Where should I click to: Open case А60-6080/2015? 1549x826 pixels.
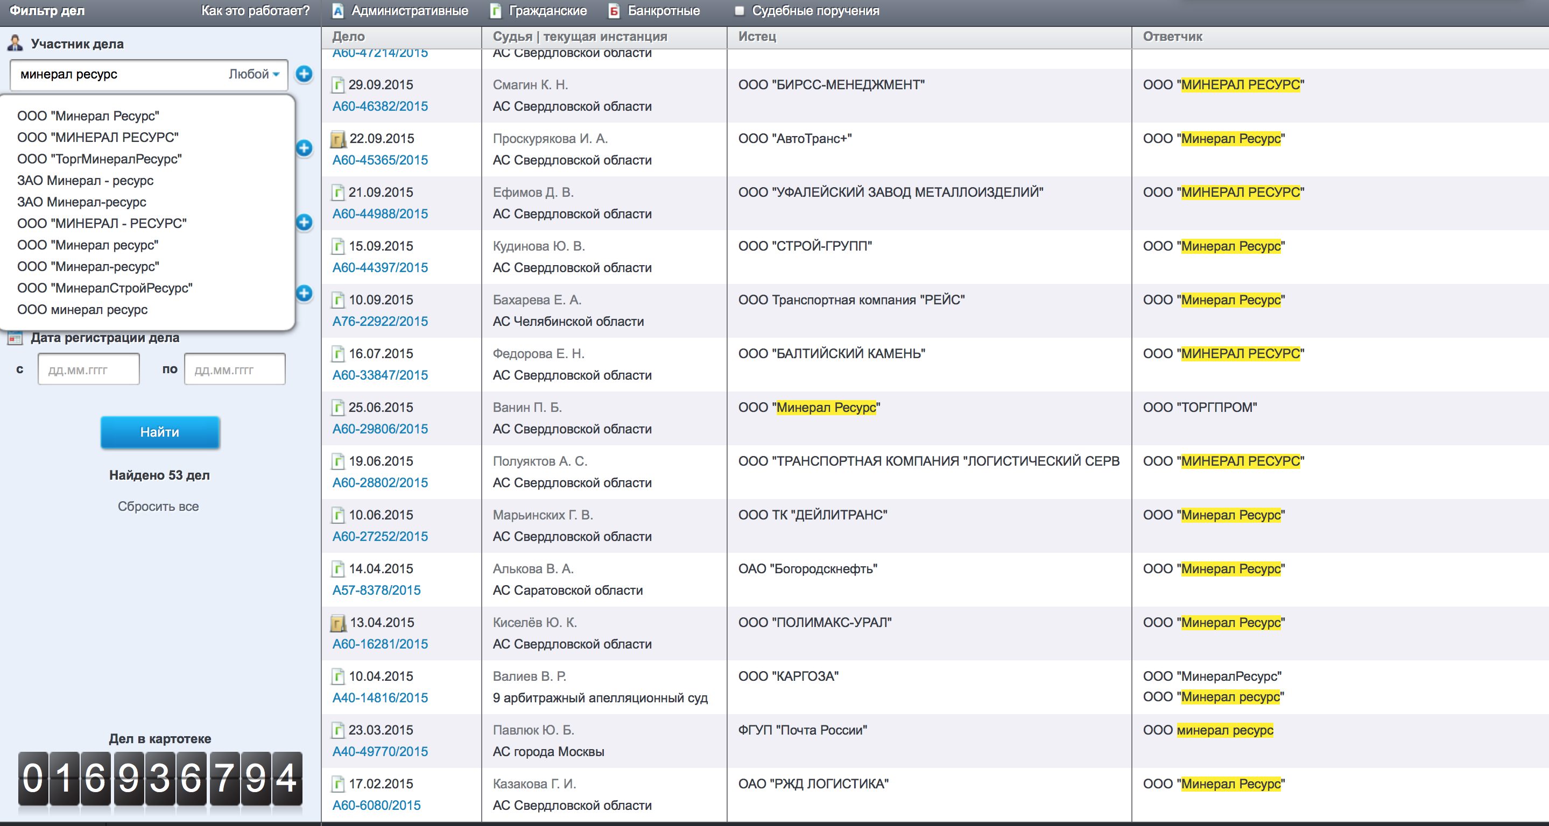(376, 806)
